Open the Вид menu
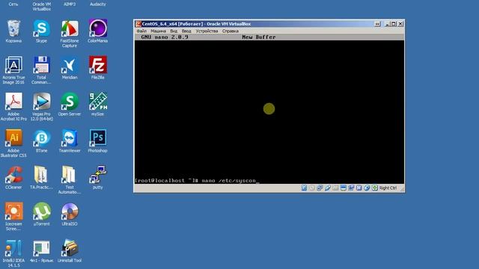Viewport: 479px width, 269px height. pos(174,31)
